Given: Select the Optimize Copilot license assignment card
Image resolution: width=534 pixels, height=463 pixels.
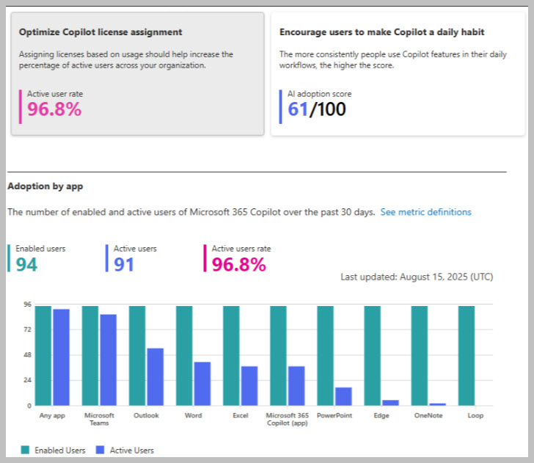Looking at the screenshot, I should [137, 73].
